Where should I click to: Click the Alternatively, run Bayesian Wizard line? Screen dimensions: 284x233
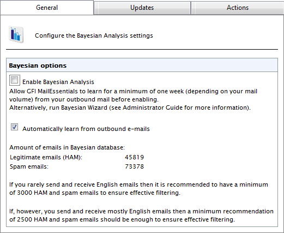[x=130, y=107]
